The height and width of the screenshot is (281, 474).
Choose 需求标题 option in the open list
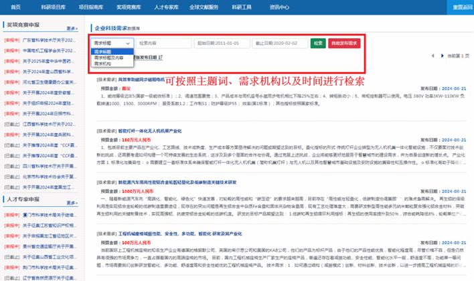pos(112,52)
